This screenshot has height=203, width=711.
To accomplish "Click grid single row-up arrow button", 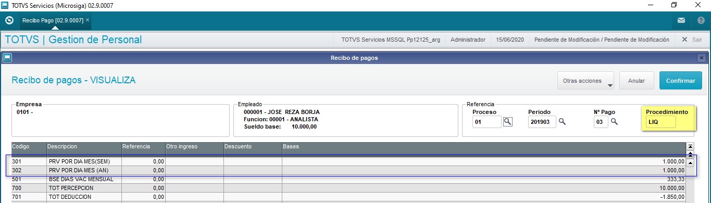I will (691, 163).
